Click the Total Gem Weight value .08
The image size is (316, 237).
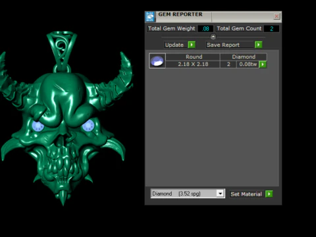205,28
